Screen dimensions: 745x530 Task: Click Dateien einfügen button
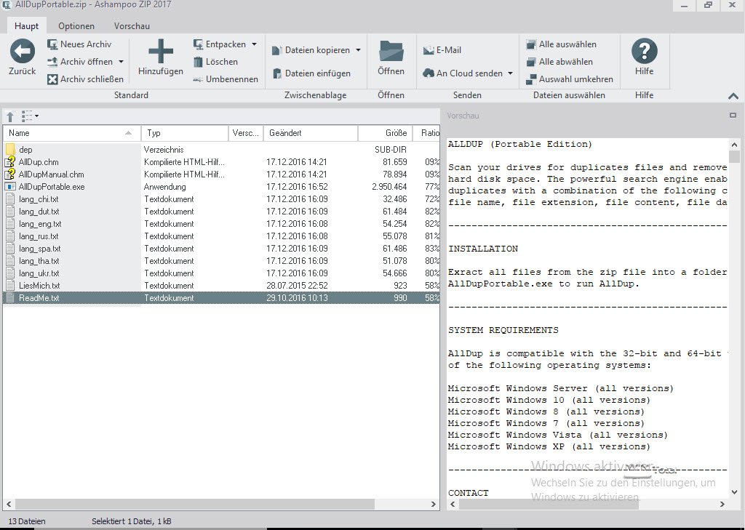[x=311, y=73]
